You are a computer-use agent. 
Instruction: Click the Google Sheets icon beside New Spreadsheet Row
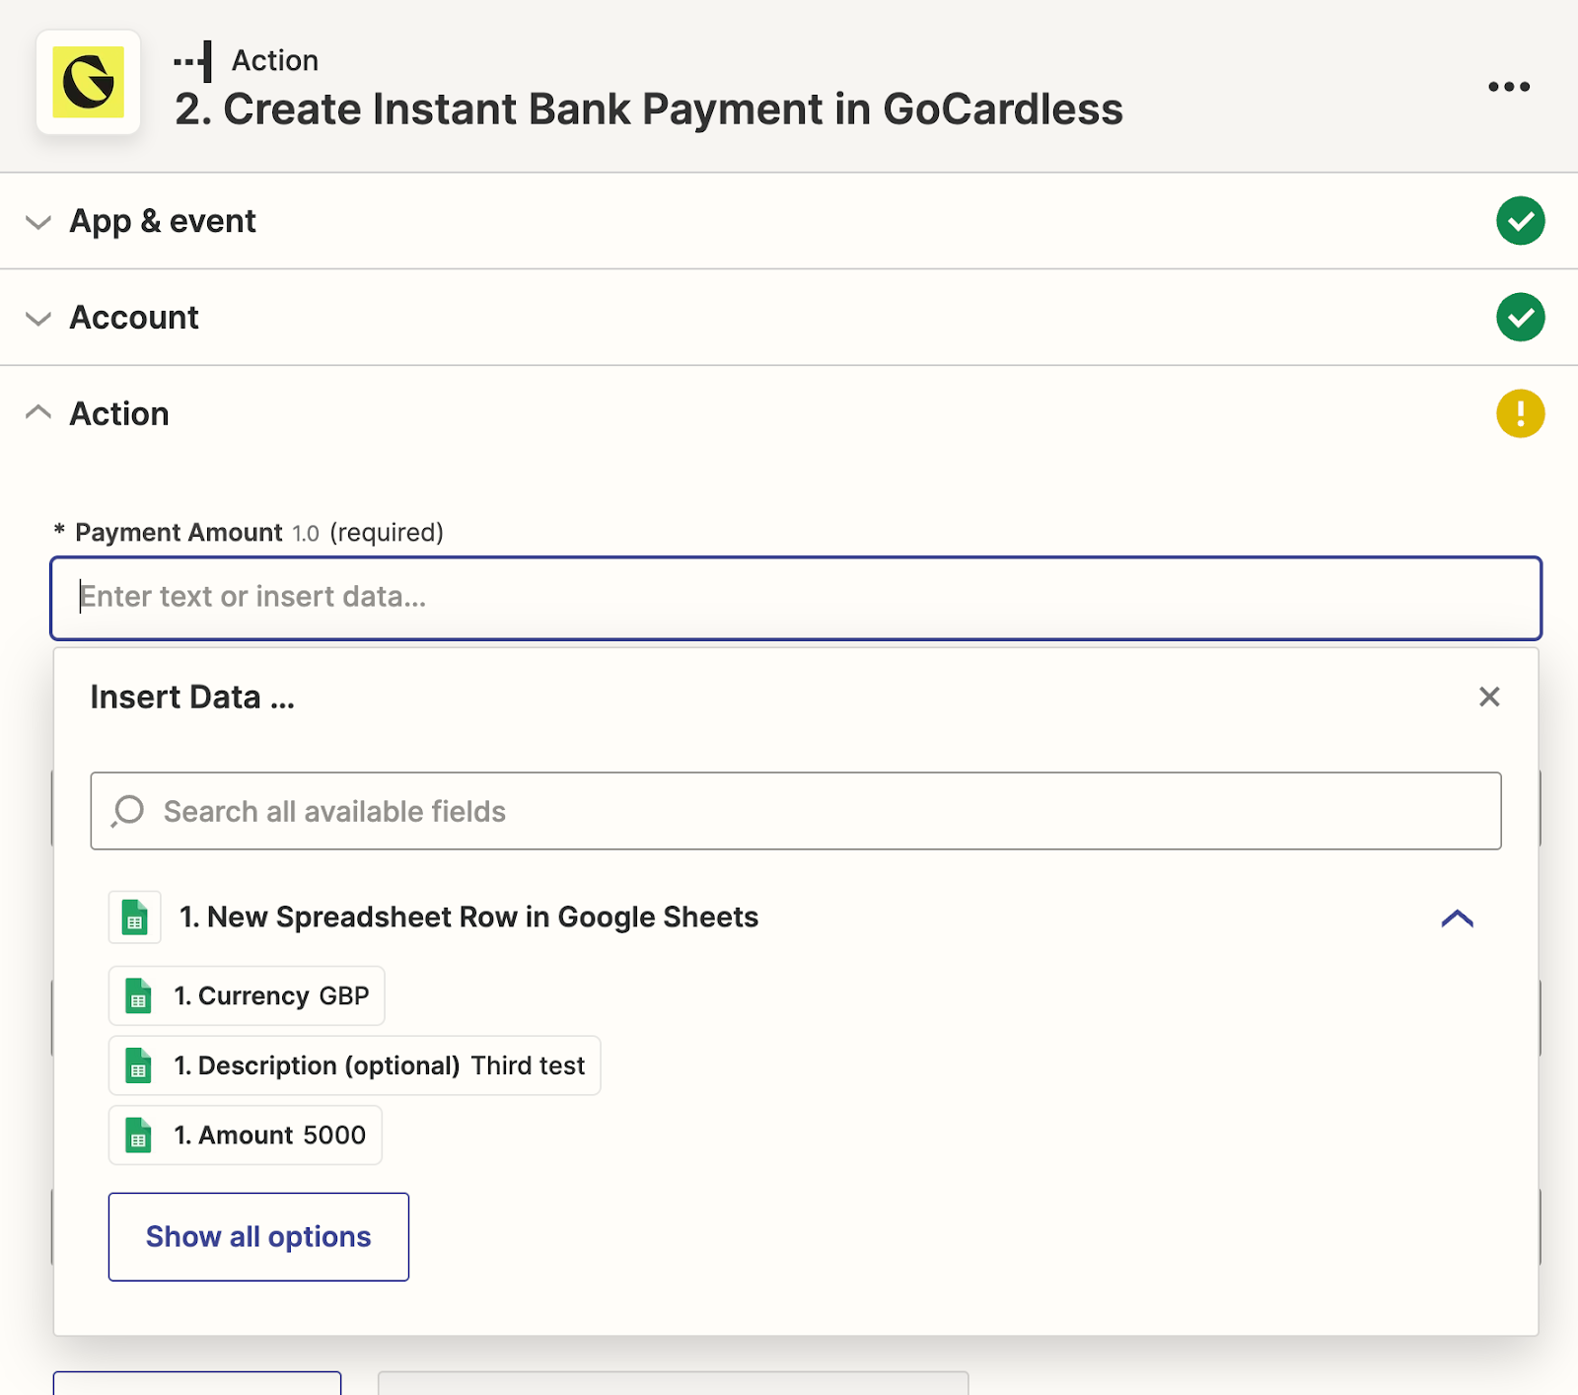pos(135,918)
